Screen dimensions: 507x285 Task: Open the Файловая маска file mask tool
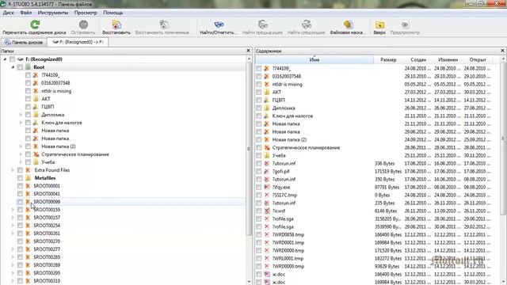click(348, 25)
